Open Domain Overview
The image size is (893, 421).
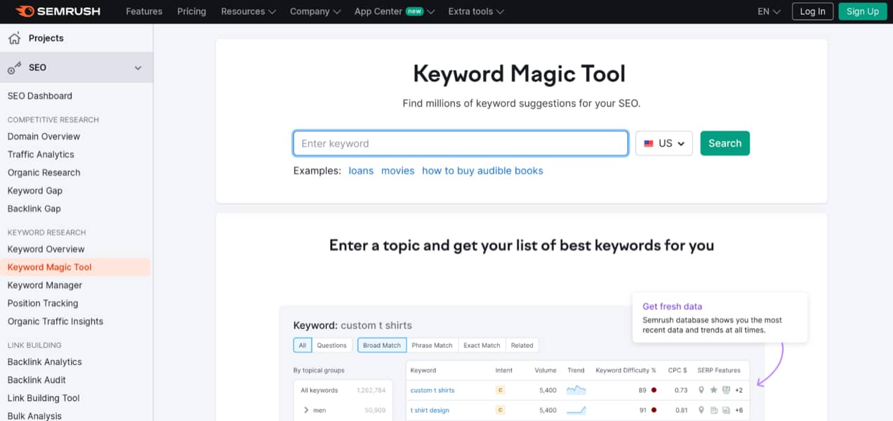coord(44,137)
